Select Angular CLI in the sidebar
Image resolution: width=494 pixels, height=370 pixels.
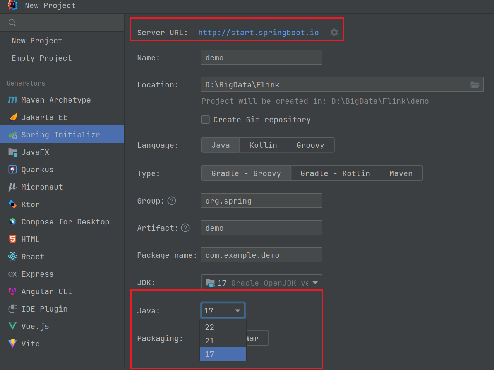[62, 291]
